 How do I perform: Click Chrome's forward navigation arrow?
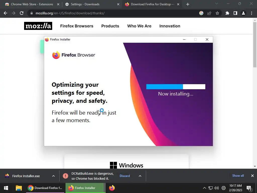[14, 13]
